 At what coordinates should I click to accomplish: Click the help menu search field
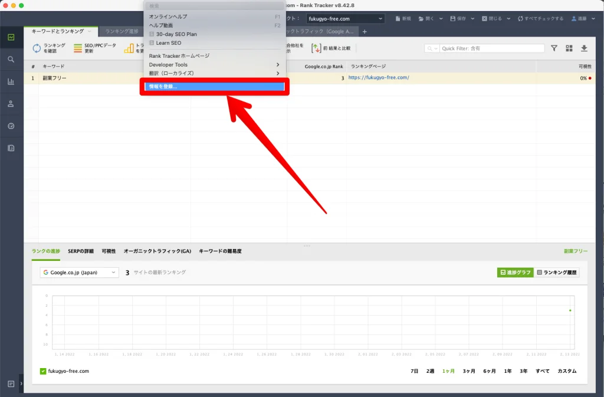coord(215,6)
